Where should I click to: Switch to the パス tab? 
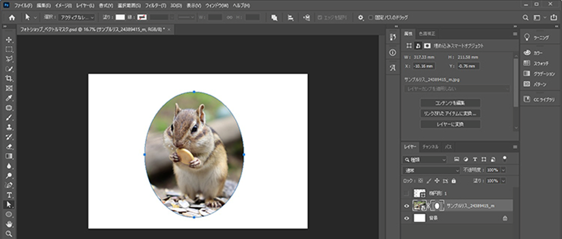(448, 147)
